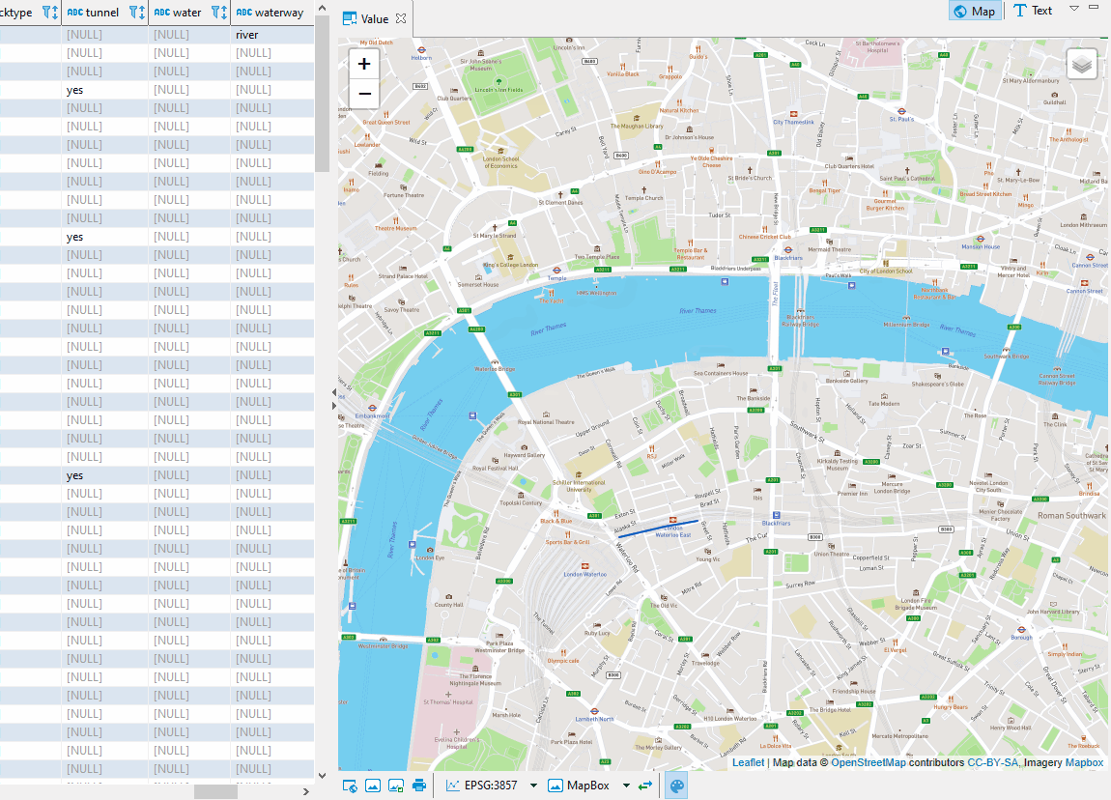Print the map
Screen dimensions: 1111x800
coord(419,786)
